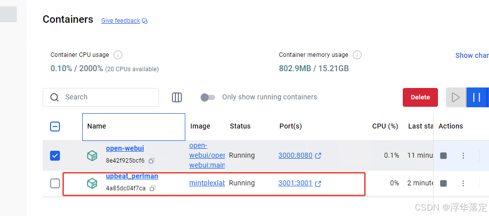Copy container ID 8e42f925bcf6
Viewport: 489px width, 216px height.
152,161
